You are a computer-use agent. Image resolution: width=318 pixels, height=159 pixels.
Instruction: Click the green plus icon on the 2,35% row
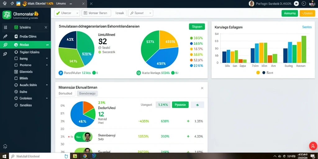pyautogui.click(x=188, y=121)
